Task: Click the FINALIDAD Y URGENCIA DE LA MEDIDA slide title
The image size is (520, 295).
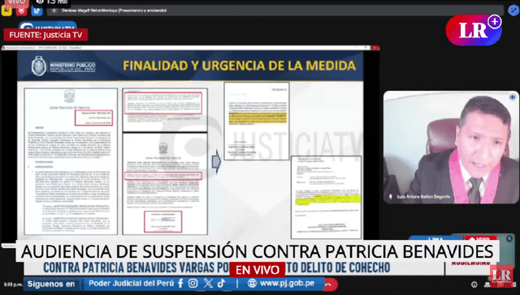Action: tap(240, 66)
